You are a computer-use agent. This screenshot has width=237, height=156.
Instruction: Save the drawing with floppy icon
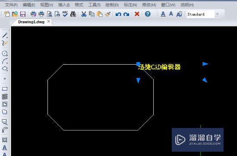point(23,14)
